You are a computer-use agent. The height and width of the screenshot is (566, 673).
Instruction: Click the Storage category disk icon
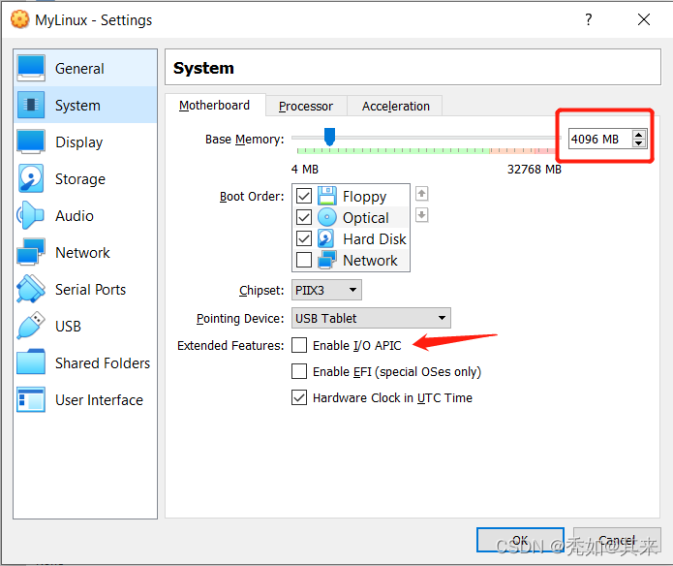(x=31, y=178)
